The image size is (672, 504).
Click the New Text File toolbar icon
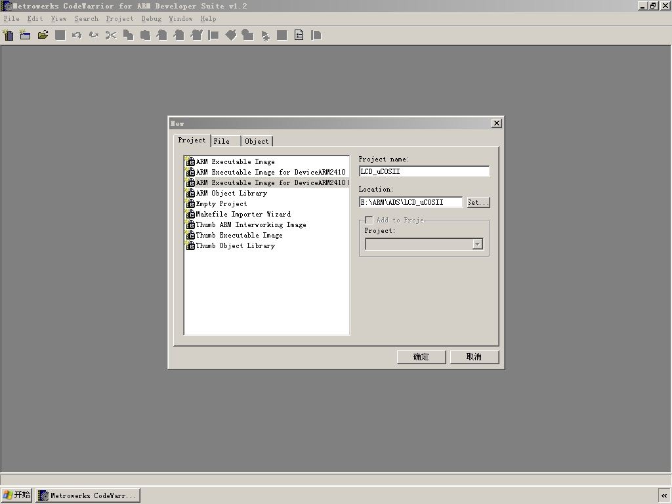8,35
